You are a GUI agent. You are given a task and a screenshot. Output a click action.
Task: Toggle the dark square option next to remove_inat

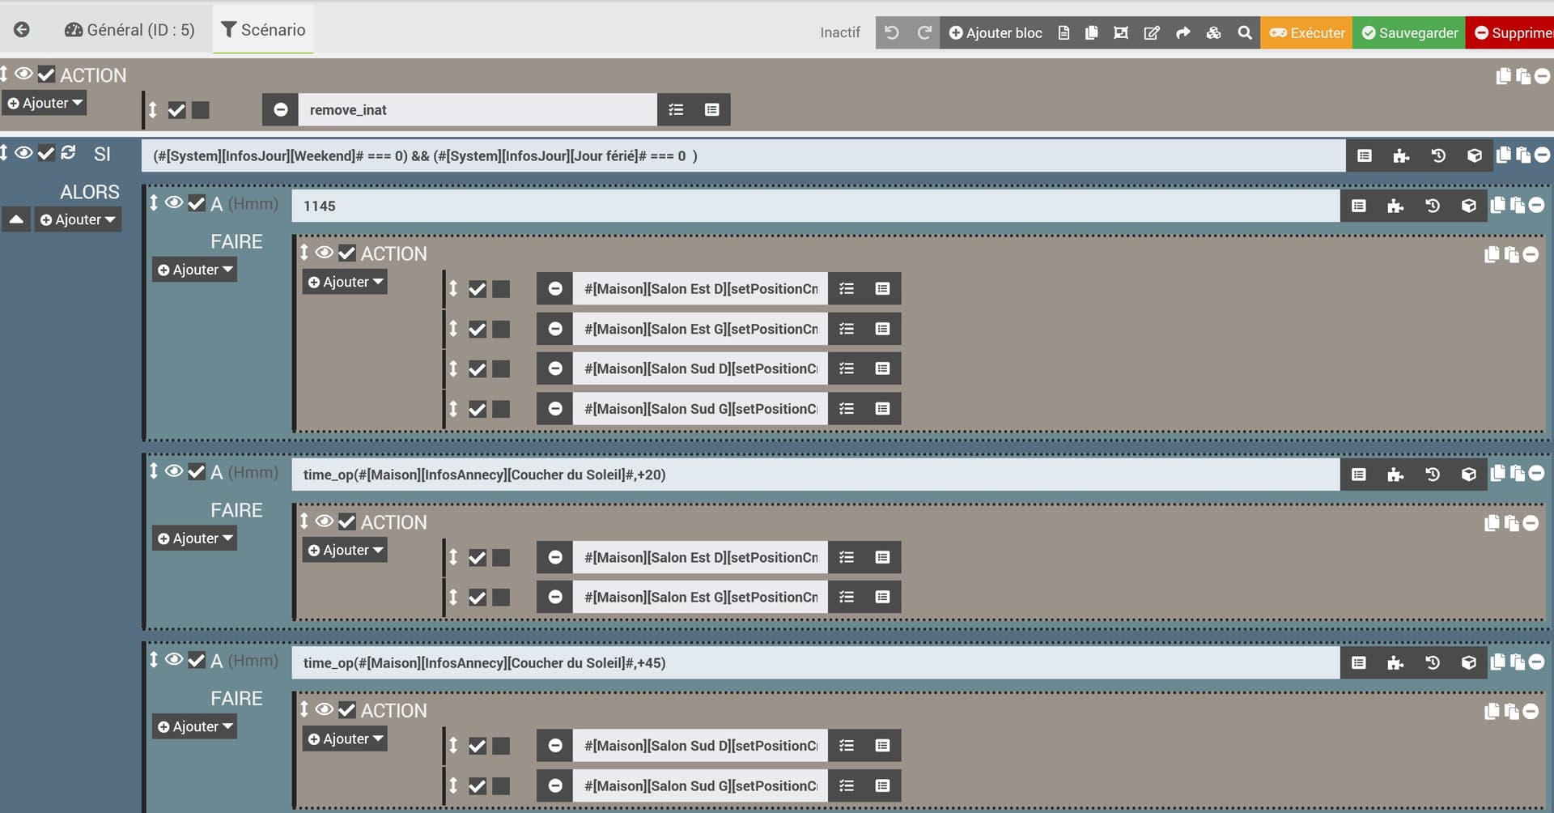[x=201, y=110]
